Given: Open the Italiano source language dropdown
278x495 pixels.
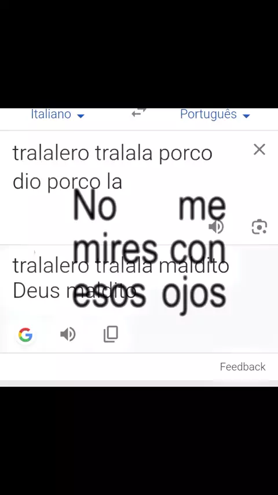Looking at the screenshot, I should [58, 114].
